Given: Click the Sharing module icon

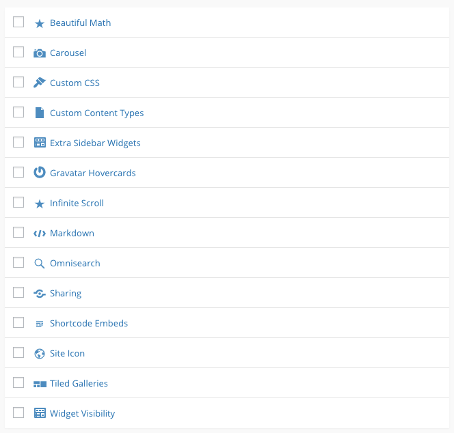Looking at the screenshot, I should (40, 294).
